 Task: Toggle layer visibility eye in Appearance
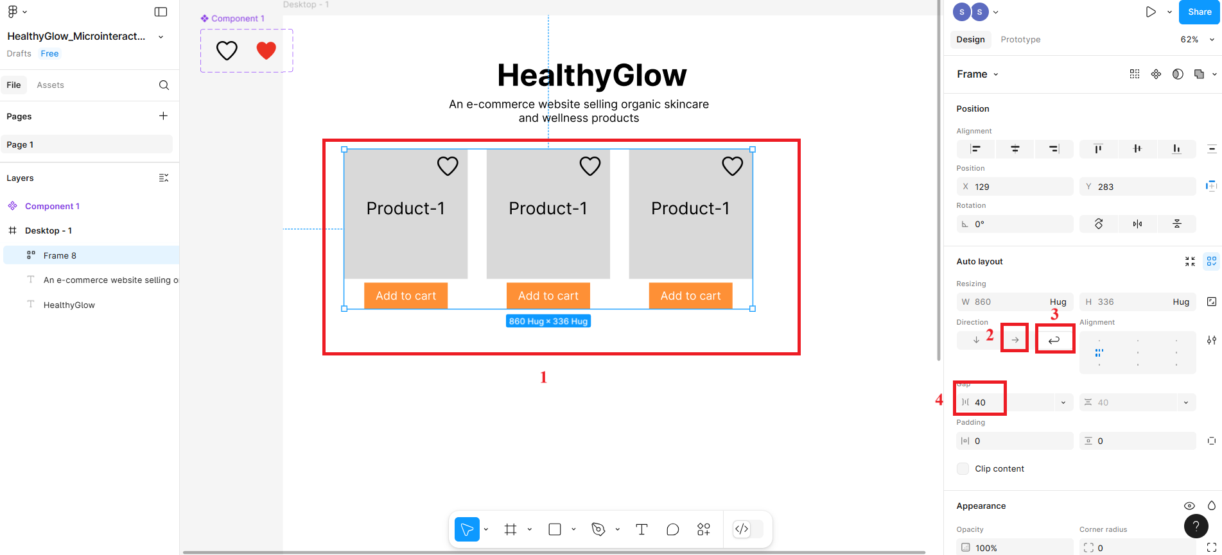pos(1189,506)
